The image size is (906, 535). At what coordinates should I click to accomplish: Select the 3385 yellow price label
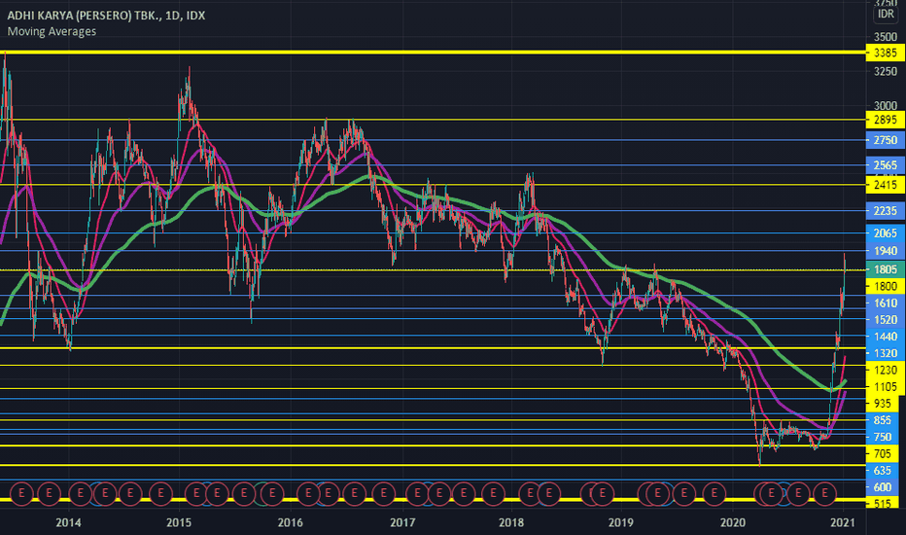886,53
